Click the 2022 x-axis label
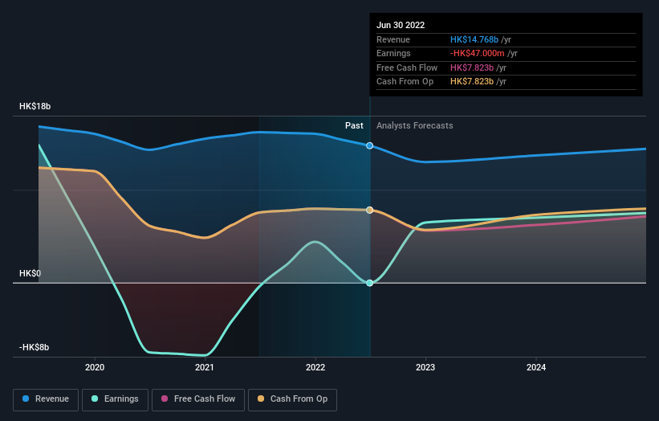The height and width of the screenshot is (421, 659). click(x=315, y=367)
